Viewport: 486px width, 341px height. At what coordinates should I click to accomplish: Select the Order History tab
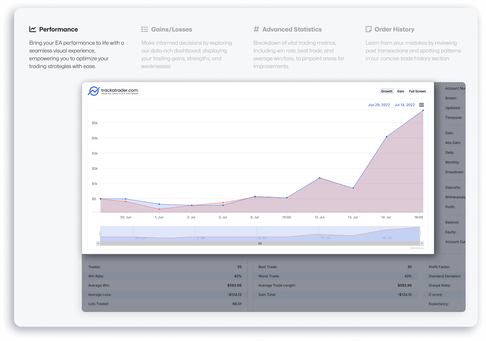click(394, 29)
